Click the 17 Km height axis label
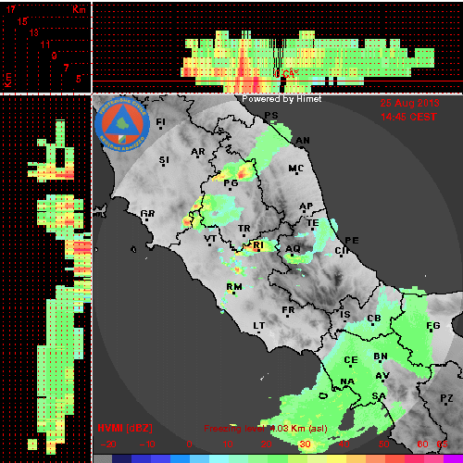Screen dimensions: 463x463 [10, 9]
